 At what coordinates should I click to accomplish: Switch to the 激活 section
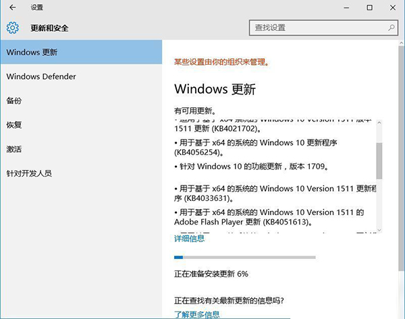14,148
